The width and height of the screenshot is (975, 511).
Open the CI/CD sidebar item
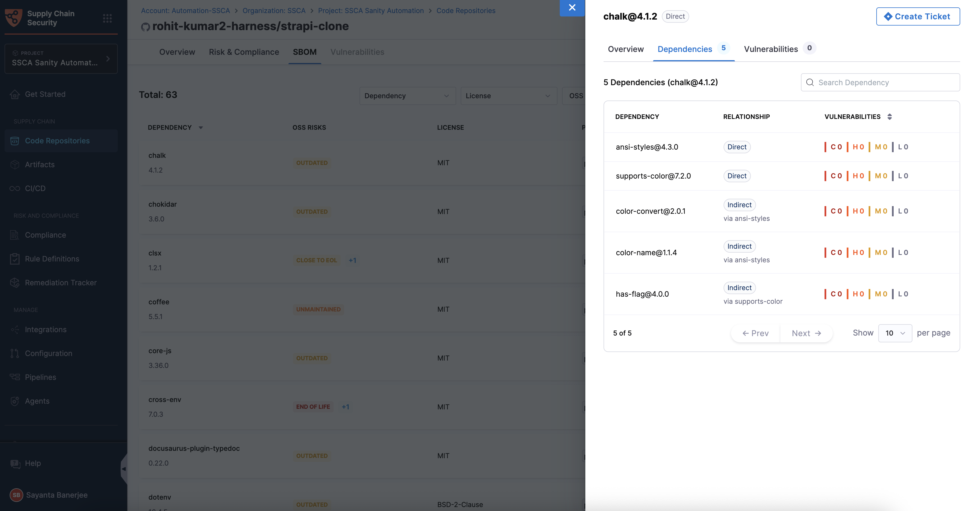click(x=35, y=189)
